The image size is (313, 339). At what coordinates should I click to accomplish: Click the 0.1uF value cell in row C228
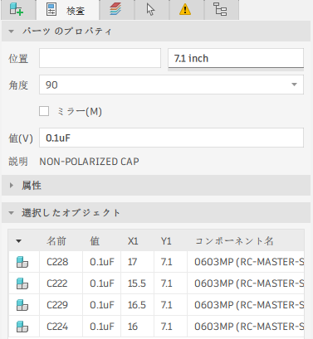click(x=101, y=262)
